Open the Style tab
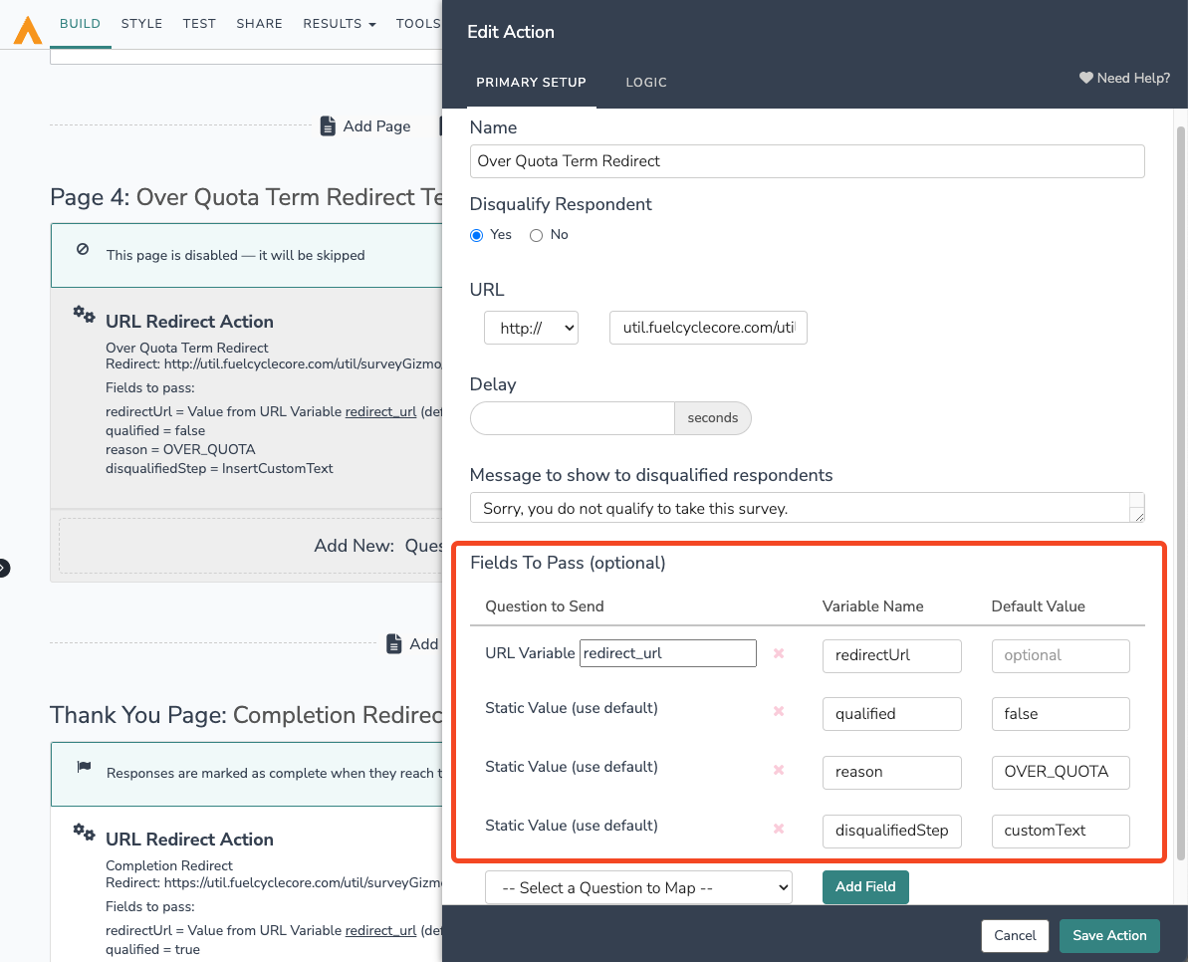The image size is (1188, 962). click(141, 24)
